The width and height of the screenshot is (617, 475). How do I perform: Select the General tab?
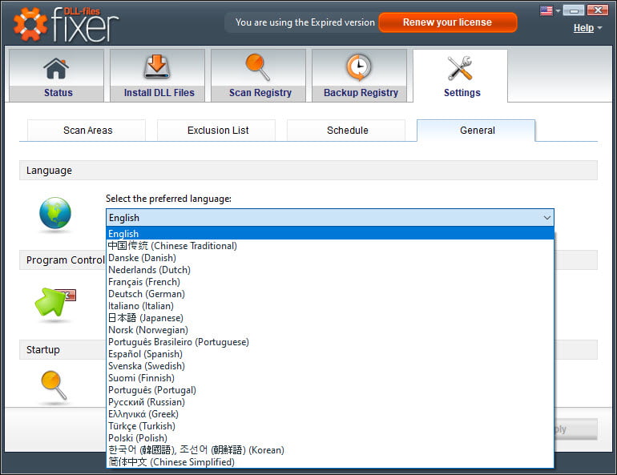point(476,130)
